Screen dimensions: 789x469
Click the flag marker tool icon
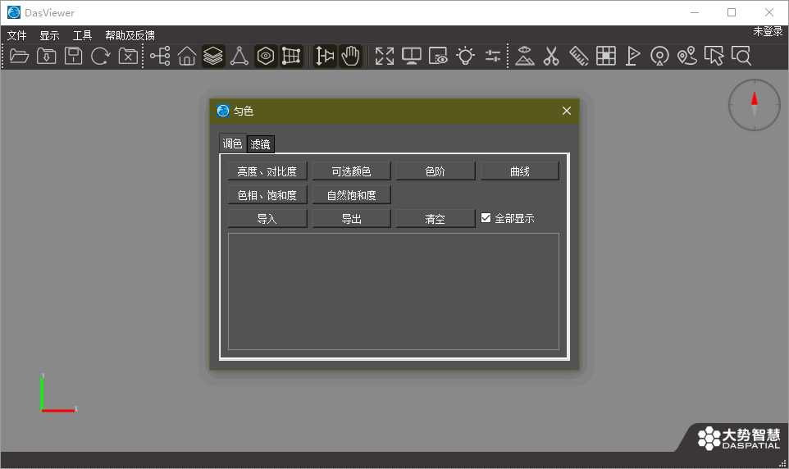tap(633, 56)
